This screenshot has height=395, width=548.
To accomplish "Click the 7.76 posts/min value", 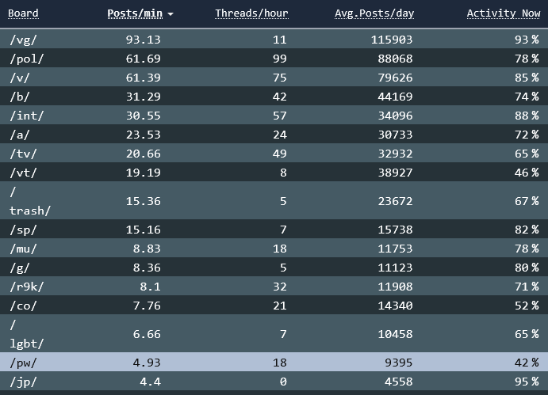I will (x=147, y=306).
